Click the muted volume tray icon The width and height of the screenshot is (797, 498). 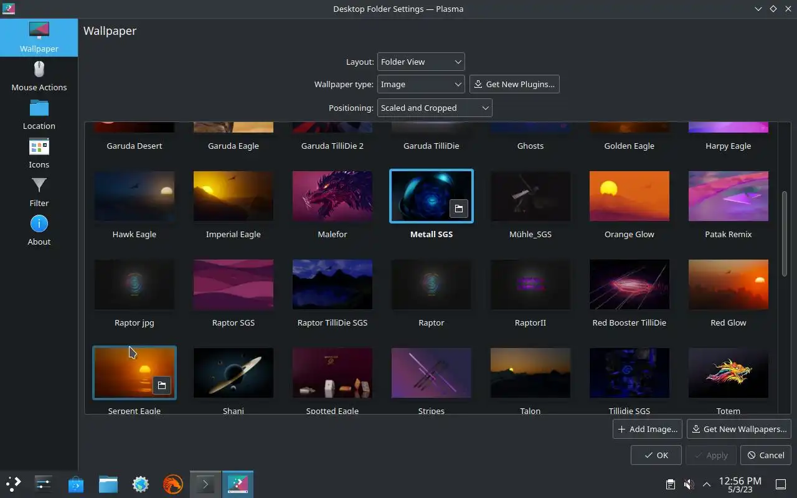tap(689, 484)
